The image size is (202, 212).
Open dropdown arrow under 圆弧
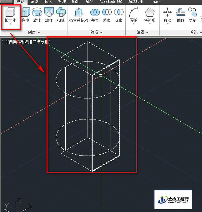point(134,24)
